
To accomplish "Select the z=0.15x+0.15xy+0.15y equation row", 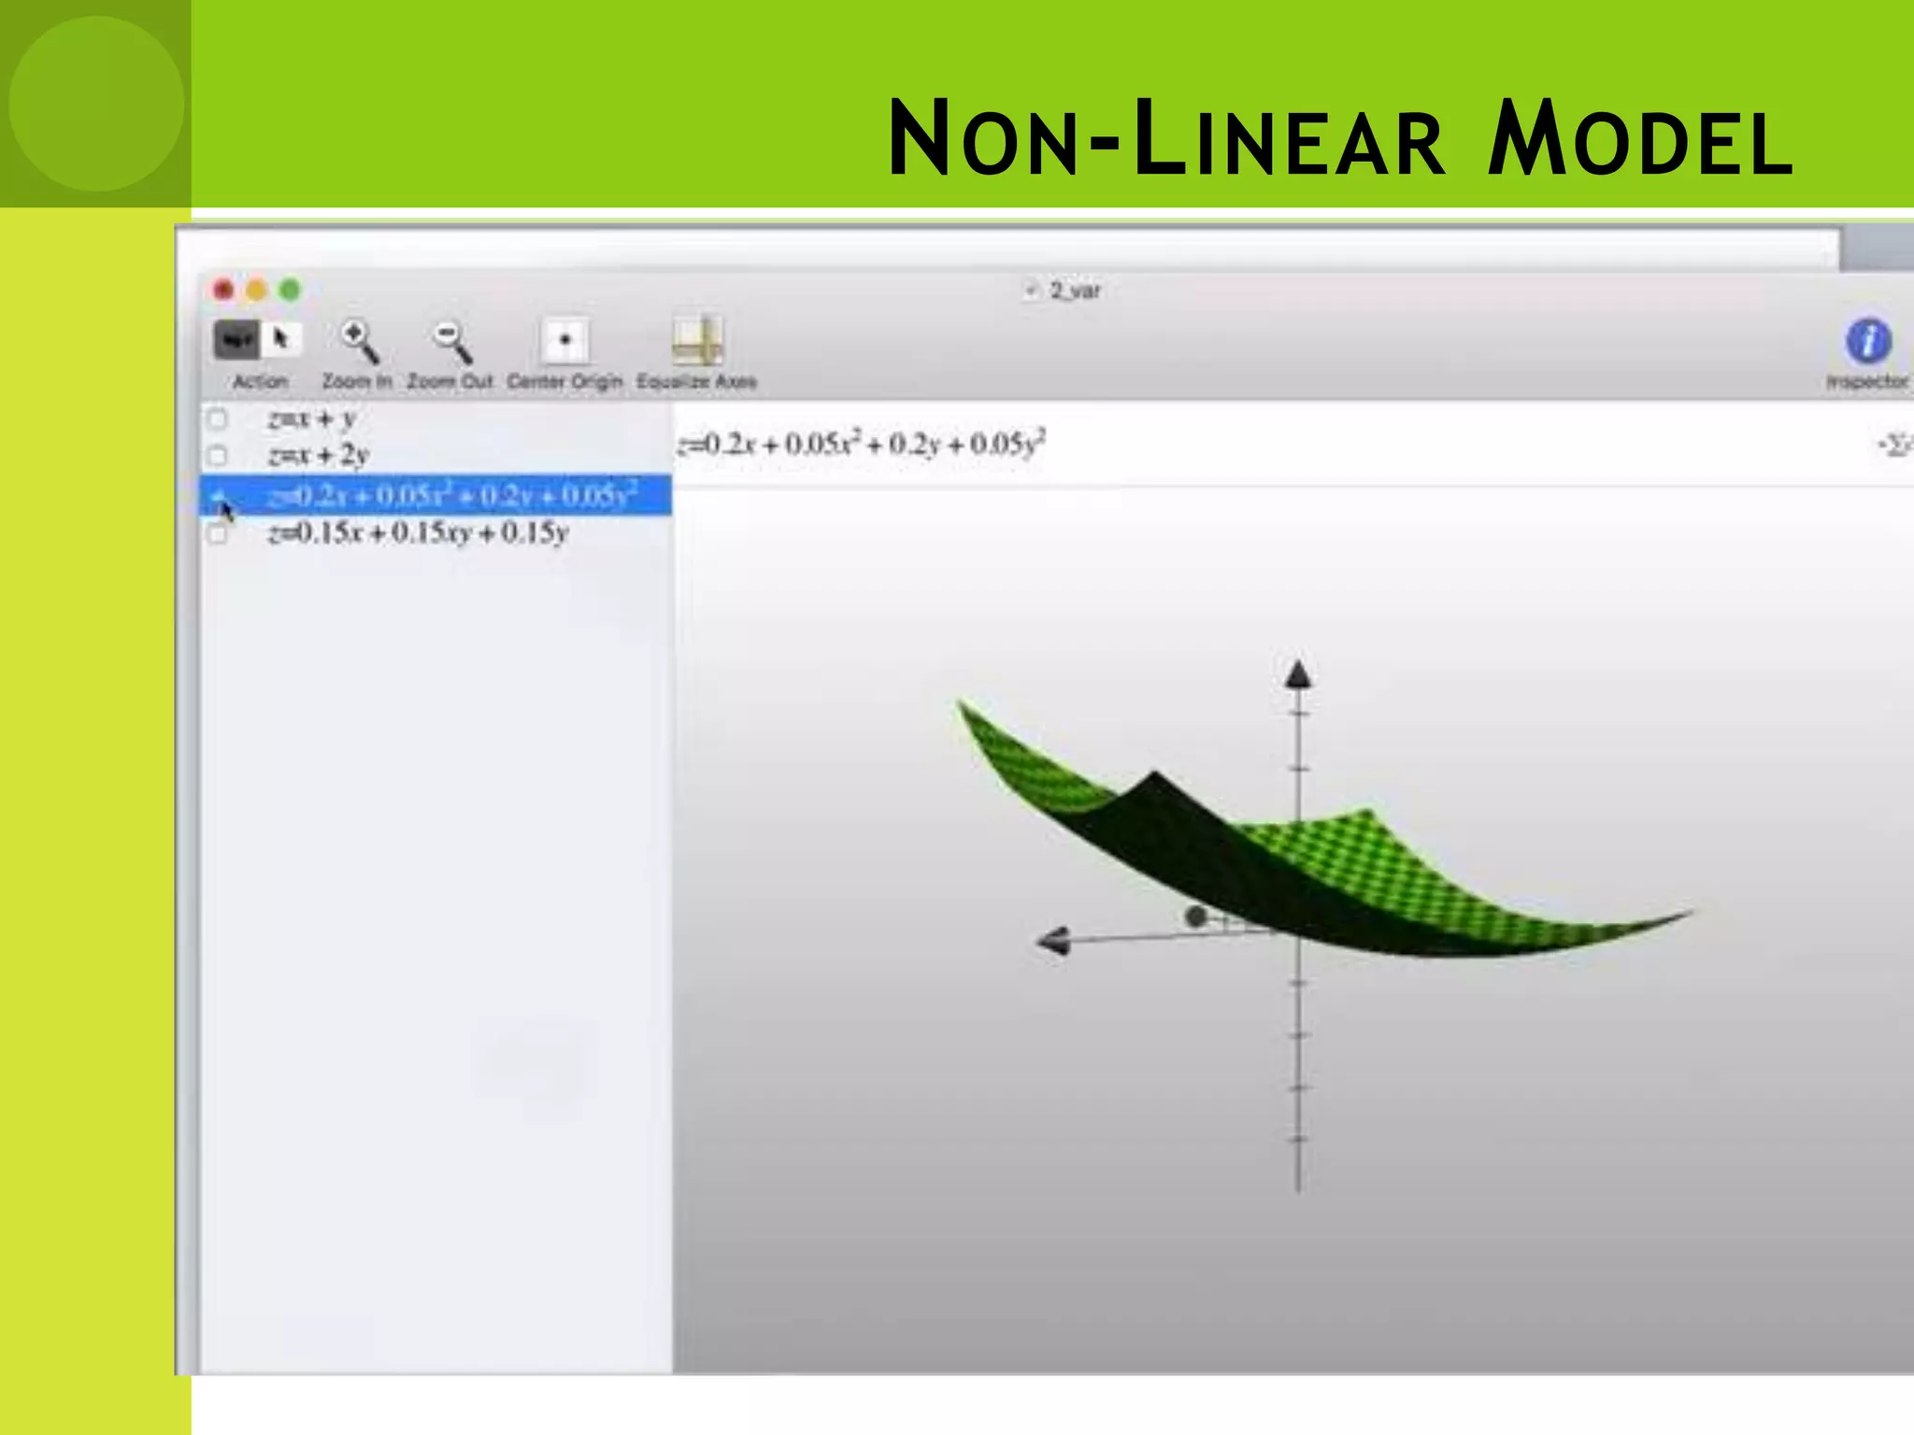I will click(436, 533).
